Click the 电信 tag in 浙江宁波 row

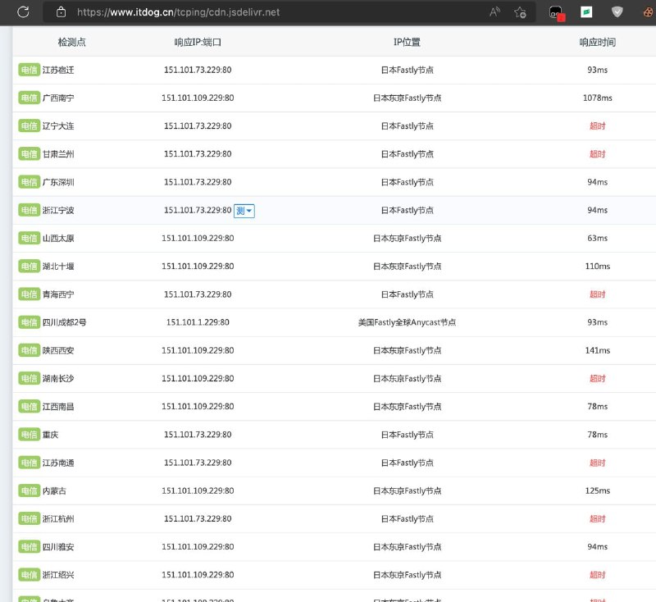point(29,210)
